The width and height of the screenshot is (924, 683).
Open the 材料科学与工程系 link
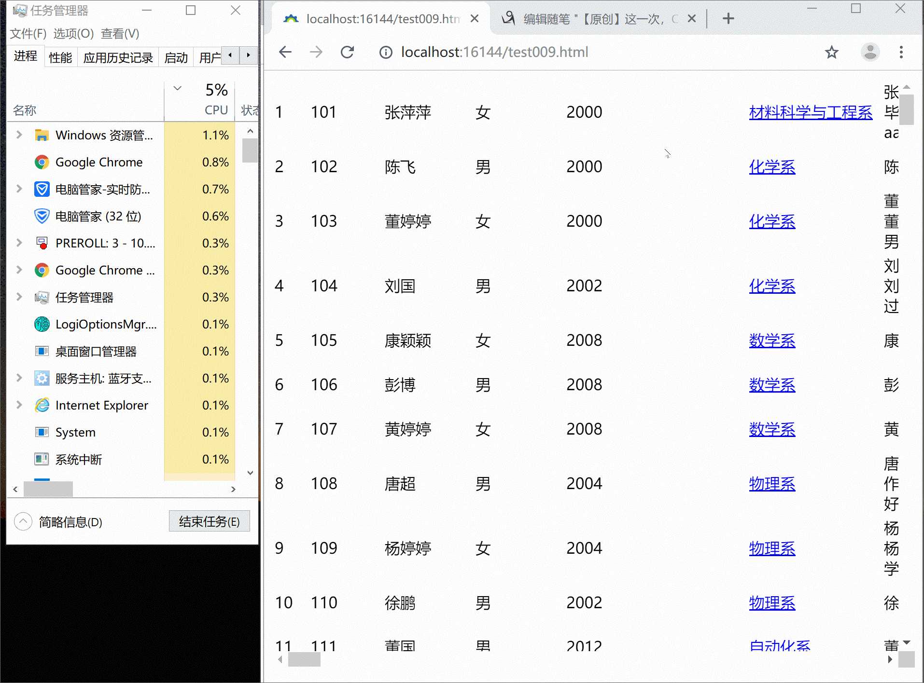(x=811, y=112)
